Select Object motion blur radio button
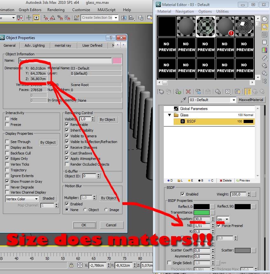Image resolution: width=270 pixels, height=274 pixels. [85, 209]
